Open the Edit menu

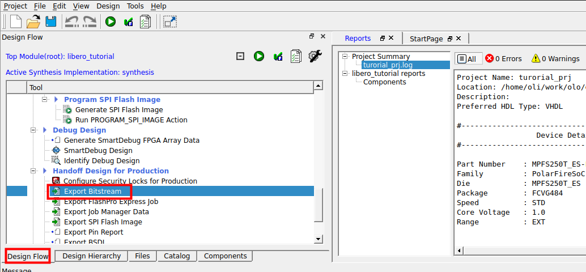coord(60,6)
